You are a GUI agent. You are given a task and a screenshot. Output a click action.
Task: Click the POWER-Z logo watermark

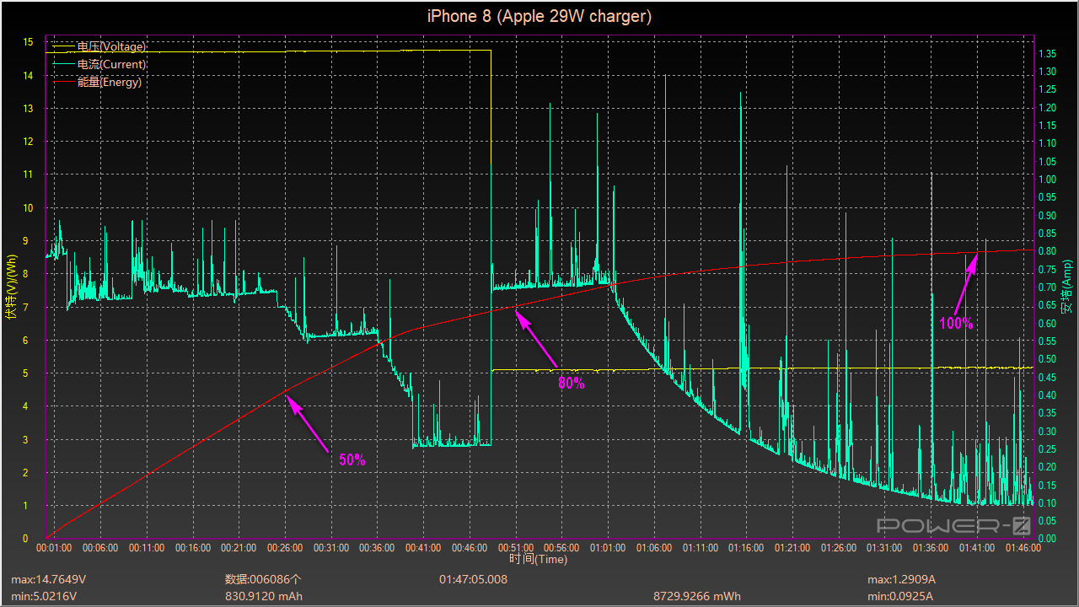click(953, 526)
